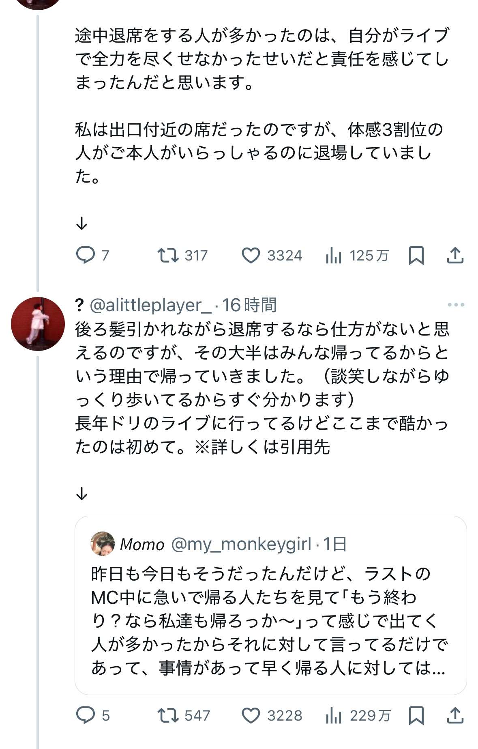Screen dimensions: 478x749
Task: Open the 16時間 timestamp of the tweet
Action: 249,305
